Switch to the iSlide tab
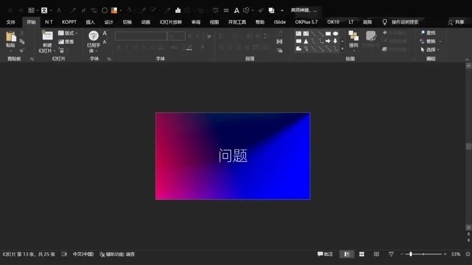Image resolution: width=472 pixels, height=265 pixels. (280, 22)
